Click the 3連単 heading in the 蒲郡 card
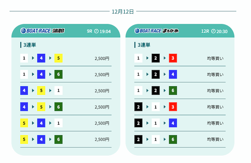Screen dimensions: 251x163 30,45
